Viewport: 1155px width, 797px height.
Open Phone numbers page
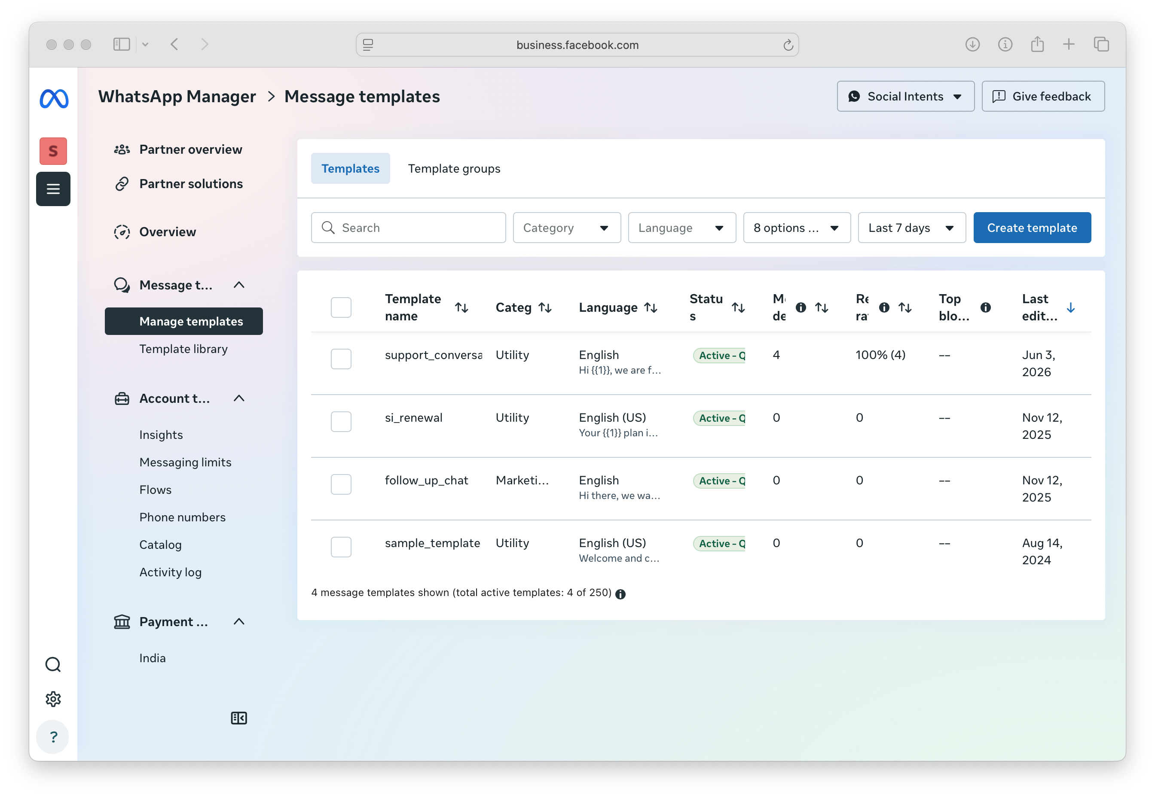pyautogui.click(x=182, y=517)
